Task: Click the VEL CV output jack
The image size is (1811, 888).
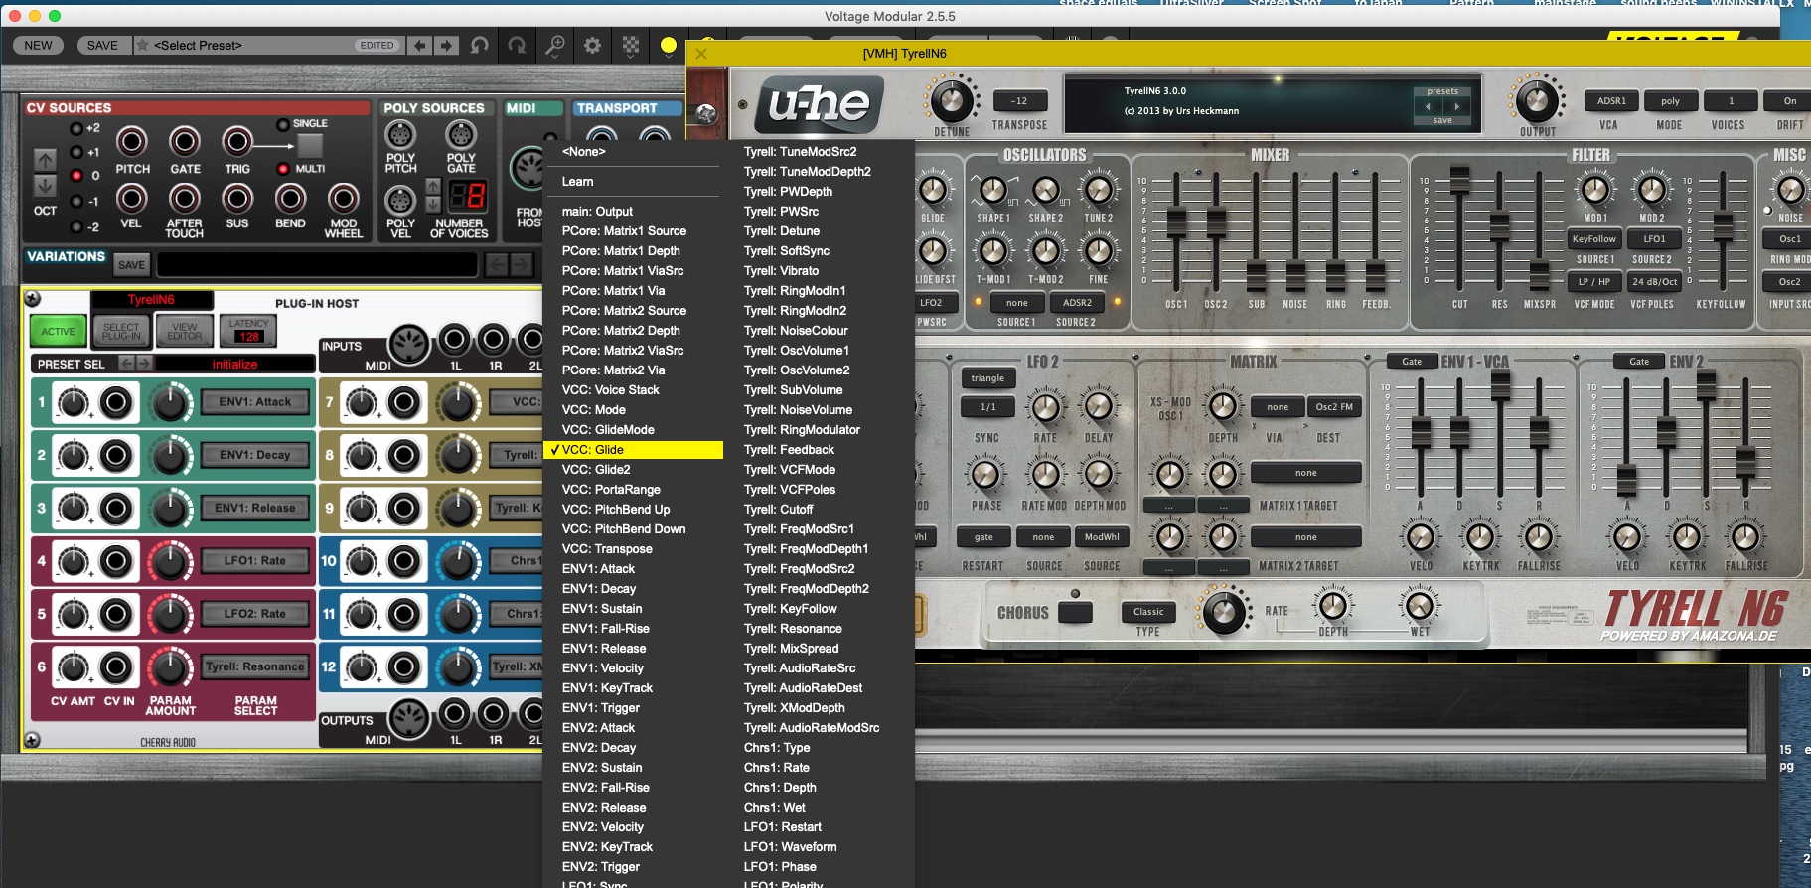Action: (x=132, y=198)
